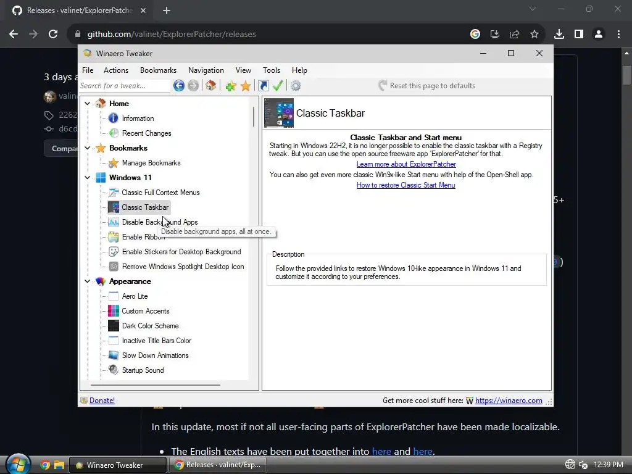Click the Back navigation arrow in Winaero toolbar
This screenshot has height=474, width=632.
[x=179, y=85]
